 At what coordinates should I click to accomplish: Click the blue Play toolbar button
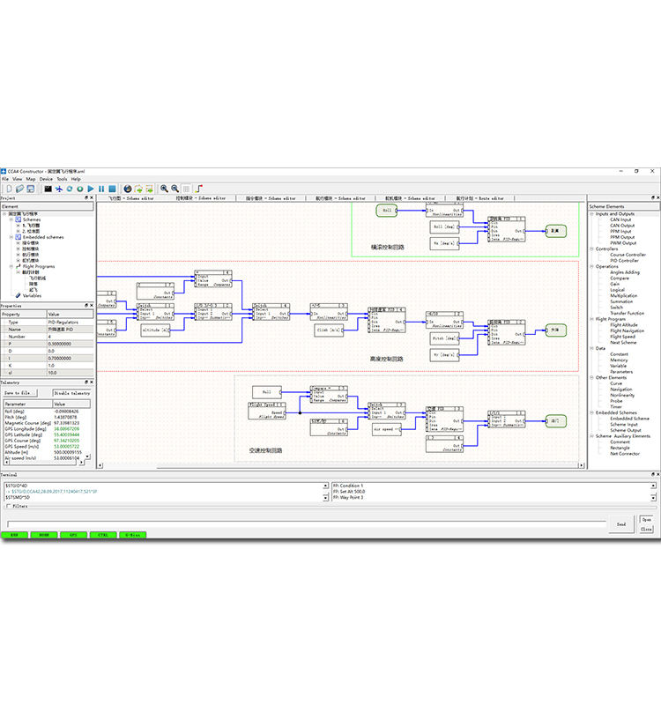click(x=91, y=189)
